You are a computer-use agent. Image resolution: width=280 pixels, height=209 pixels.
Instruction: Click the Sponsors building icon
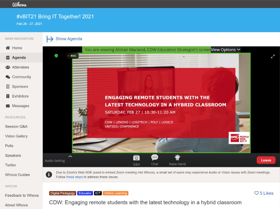[x=8, y=86]
